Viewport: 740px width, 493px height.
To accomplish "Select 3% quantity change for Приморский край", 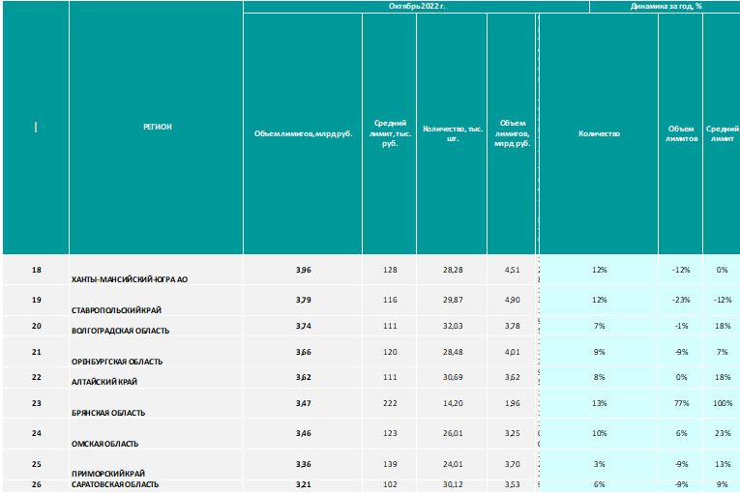I will (599, 464).
